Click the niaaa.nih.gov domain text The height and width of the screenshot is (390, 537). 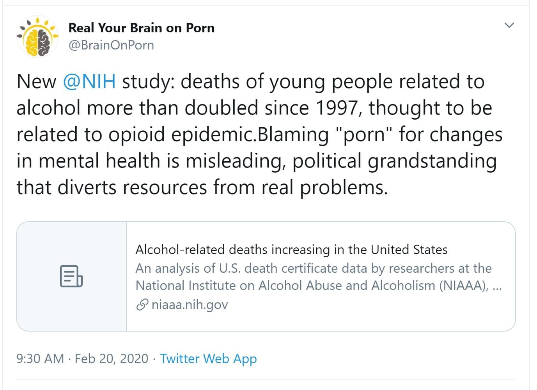[190, 305]
